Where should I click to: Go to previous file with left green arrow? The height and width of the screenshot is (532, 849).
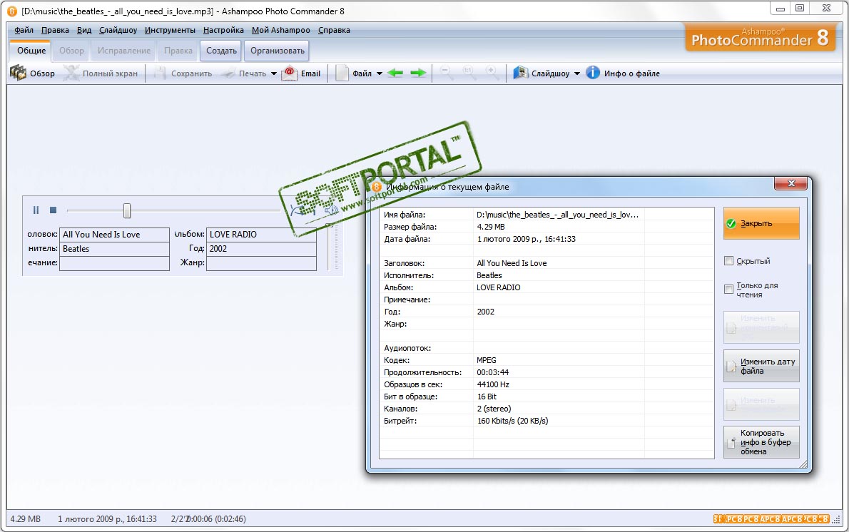coord(395,73)
